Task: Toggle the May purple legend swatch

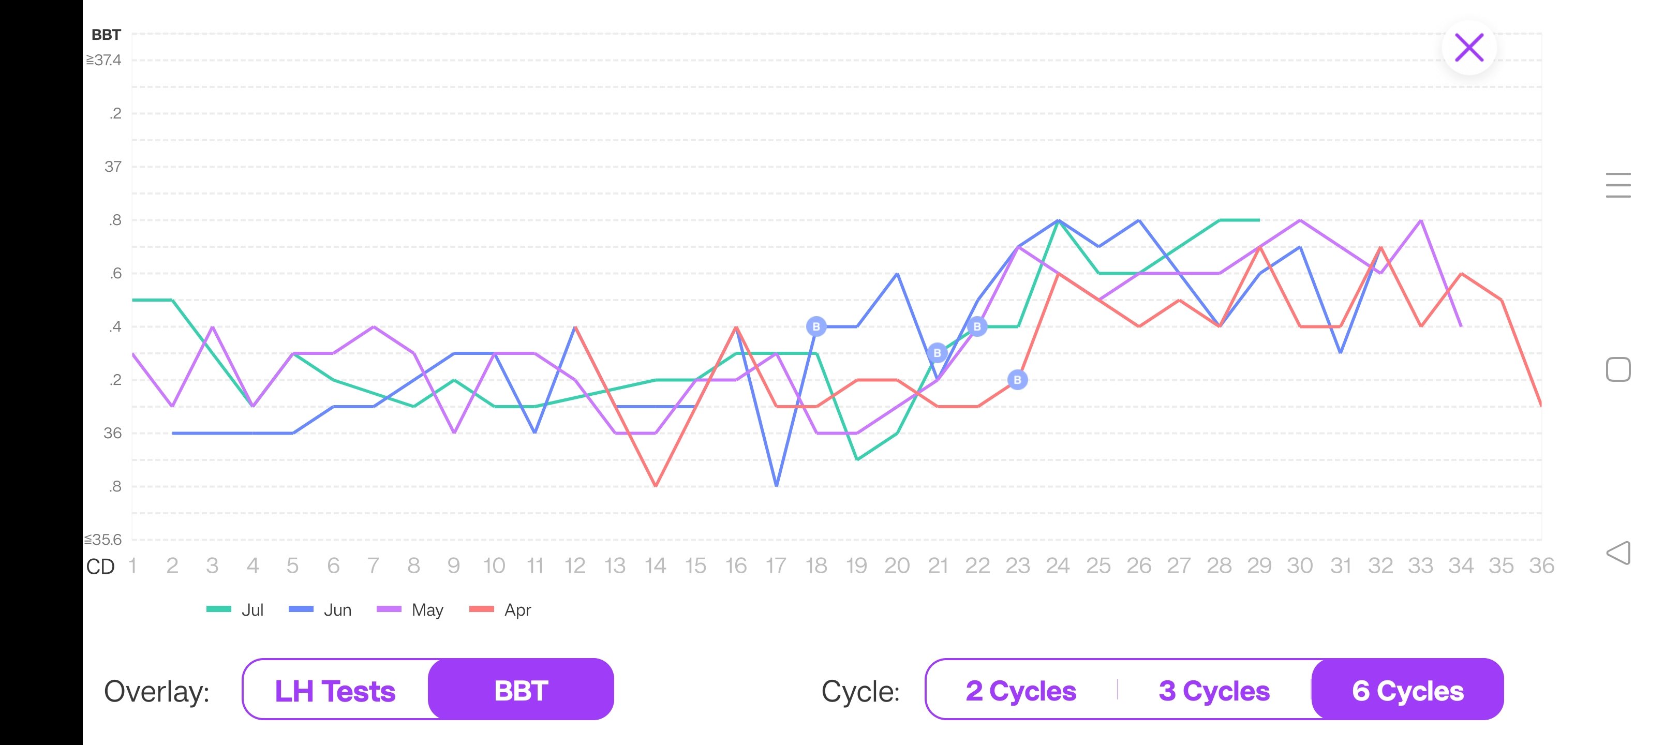Action: (389, 609)
